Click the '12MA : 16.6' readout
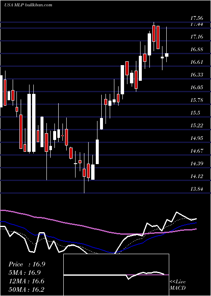This screenshot has width=211, height=296. click(x=26, y=281)
